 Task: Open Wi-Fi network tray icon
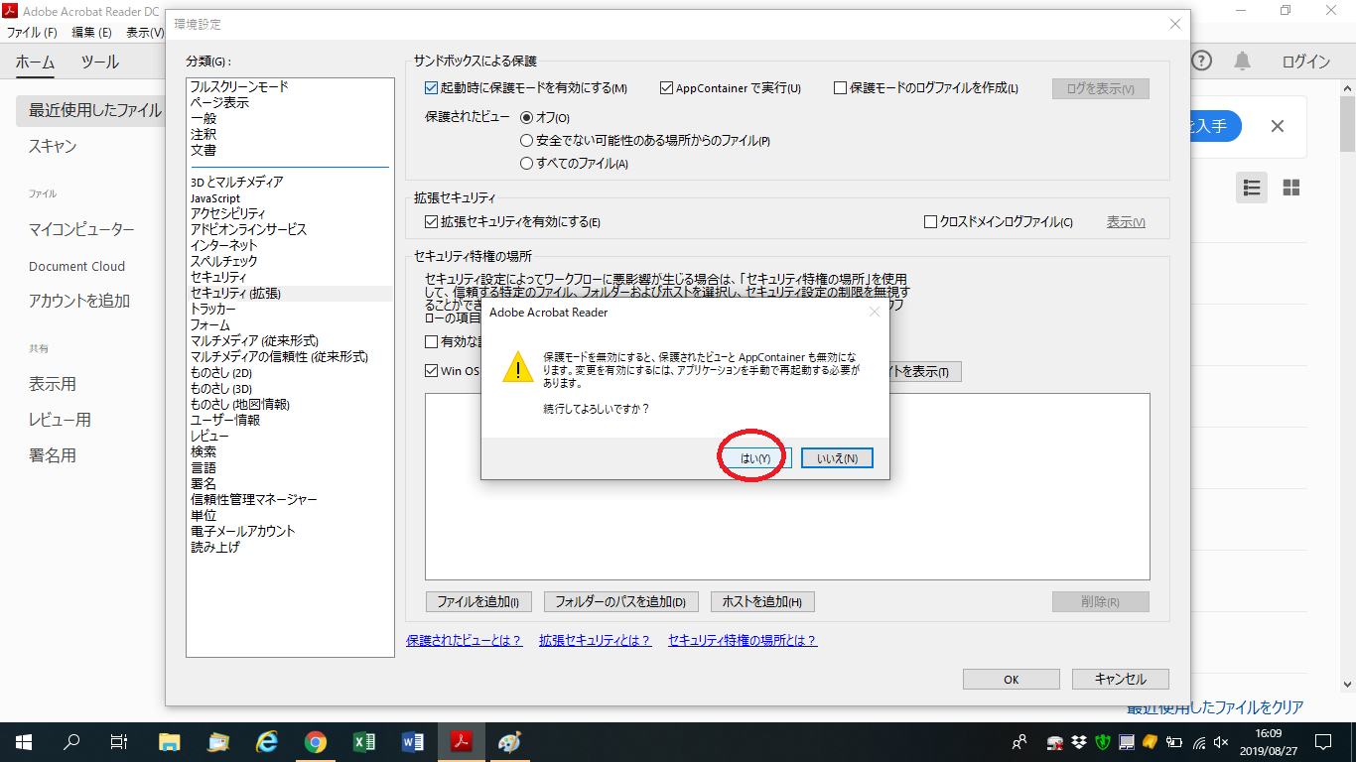pyautogui.click(x=1198, y=742)
